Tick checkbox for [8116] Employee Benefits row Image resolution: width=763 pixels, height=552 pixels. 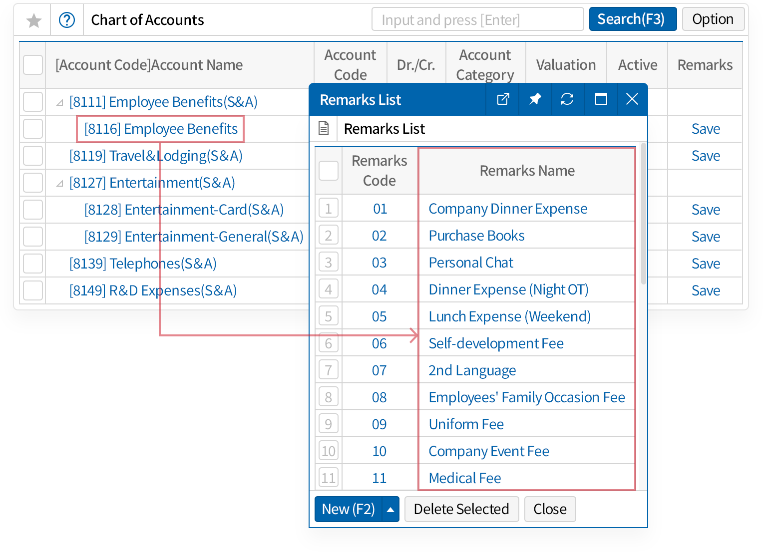33,129
